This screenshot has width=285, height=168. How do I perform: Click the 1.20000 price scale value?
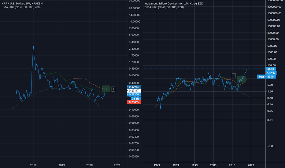click(134, 62)
